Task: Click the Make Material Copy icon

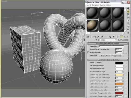Action: (x=102, y=37)
